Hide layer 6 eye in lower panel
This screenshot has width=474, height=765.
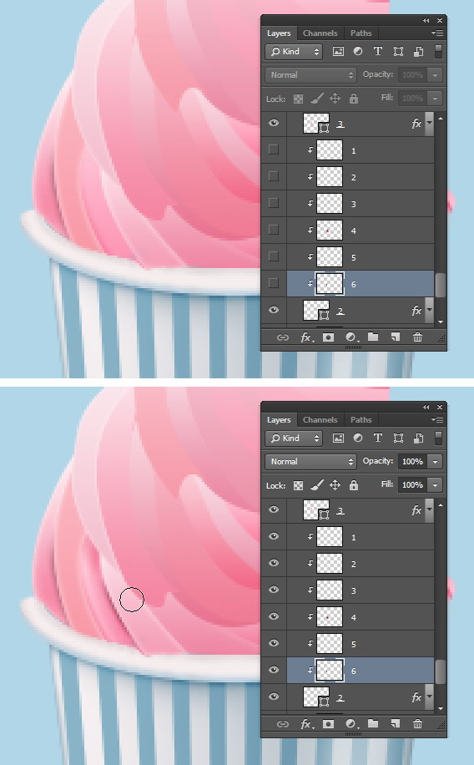pos(274,670)
